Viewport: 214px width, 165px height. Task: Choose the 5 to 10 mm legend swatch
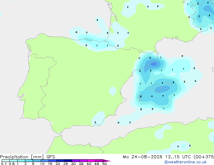[37, 161]
